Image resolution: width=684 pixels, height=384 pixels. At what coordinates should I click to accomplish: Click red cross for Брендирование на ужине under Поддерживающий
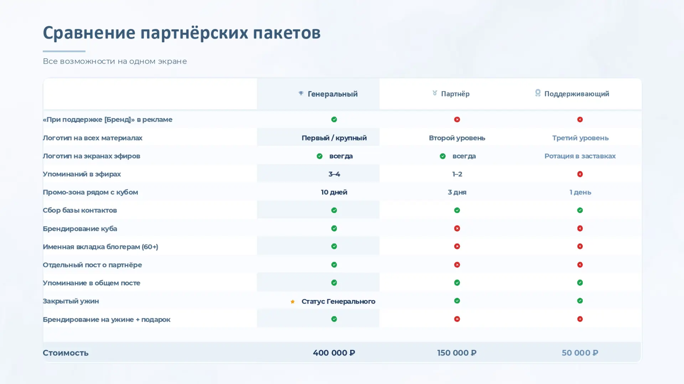580,319
